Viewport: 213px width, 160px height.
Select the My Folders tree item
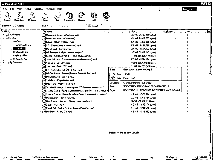pos(15,35)
